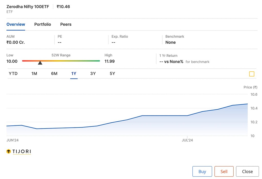
Task: Switch to the Peers tab
Action: click(x=65, y=24)
